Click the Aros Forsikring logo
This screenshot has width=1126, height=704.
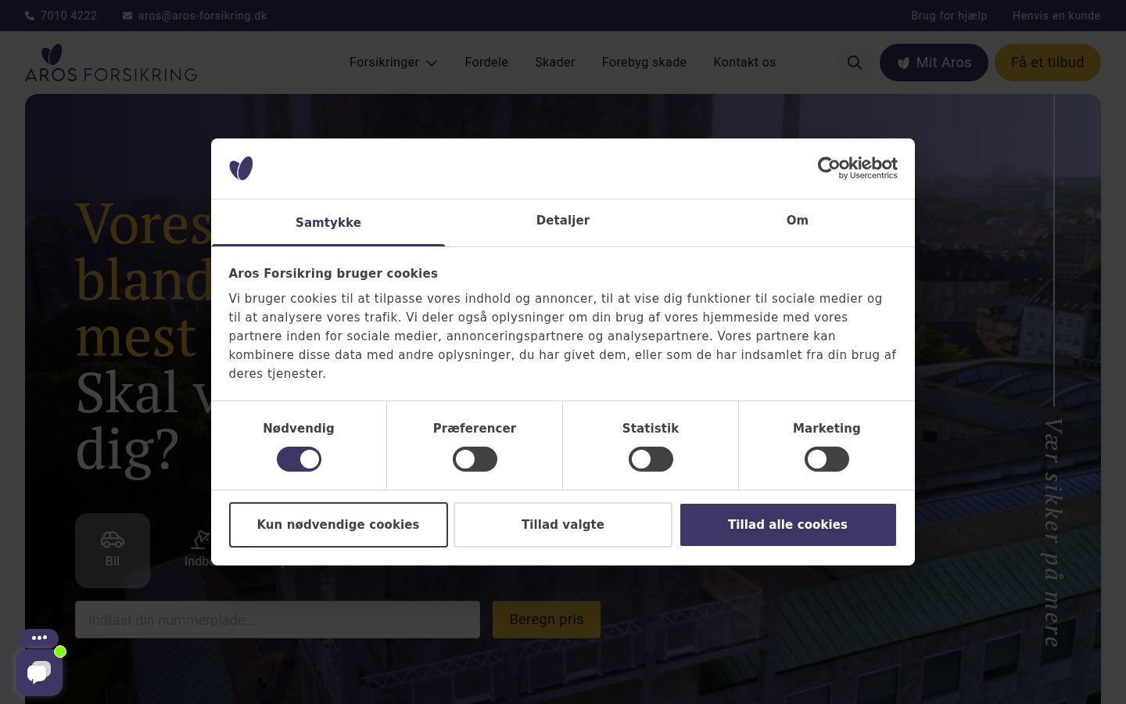[x=111, y=63]
